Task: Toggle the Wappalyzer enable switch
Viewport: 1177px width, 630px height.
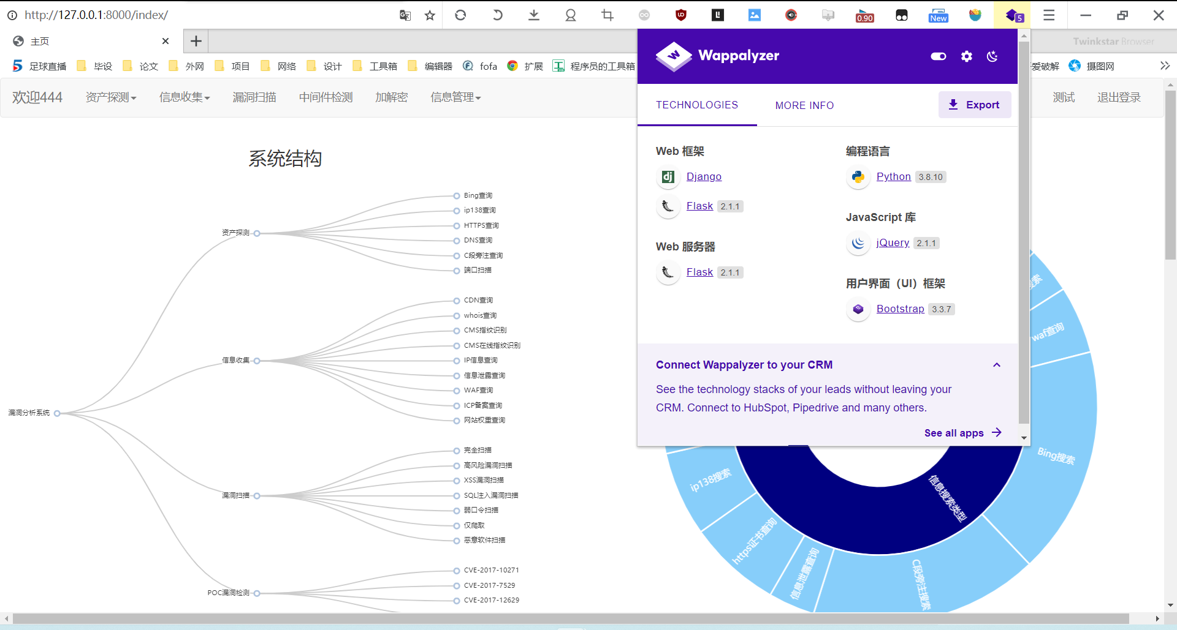Action: pos(937,56)
